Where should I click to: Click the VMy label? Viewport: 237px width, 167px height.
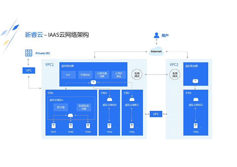(x=132, y=132)
